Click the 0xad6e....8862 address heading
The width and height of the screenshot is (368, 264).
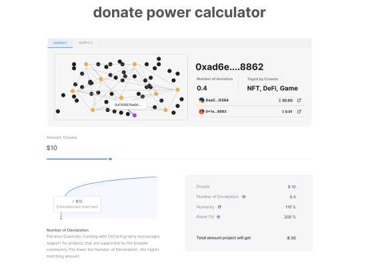(229, 67)
